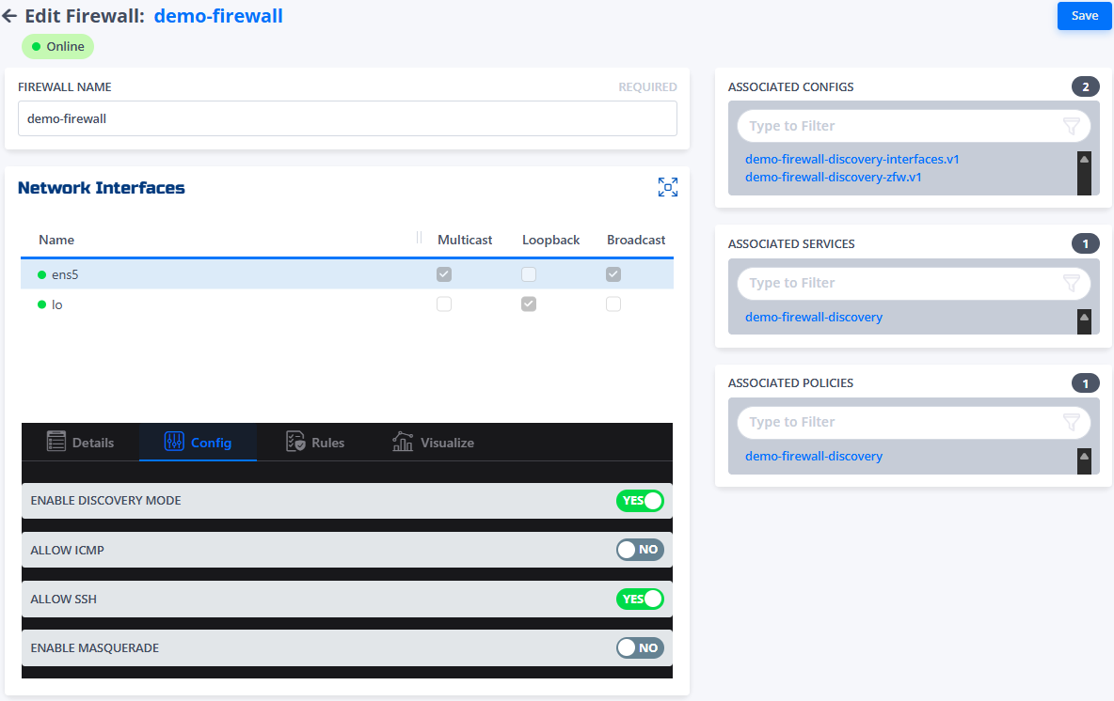Select the Config tab
Screen dimensions: 1114x701
pyautogui.click(x=199, y=442)
